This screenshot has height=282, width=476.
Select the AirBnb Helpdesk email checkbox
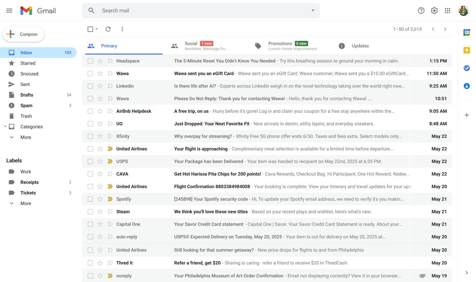click(90, 111)
